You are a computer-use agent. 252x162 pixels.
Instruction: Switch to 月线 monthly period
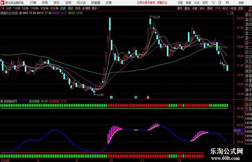click(78, 8)
